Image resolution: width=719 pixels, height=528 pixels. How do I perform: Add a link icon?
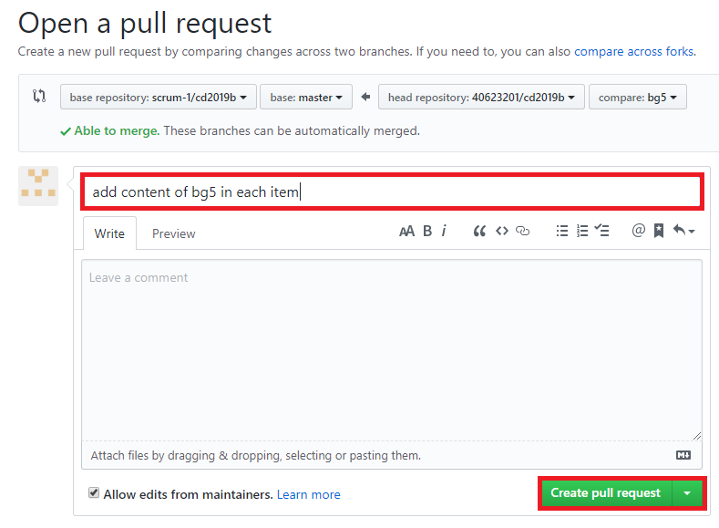tap(523, 231)
